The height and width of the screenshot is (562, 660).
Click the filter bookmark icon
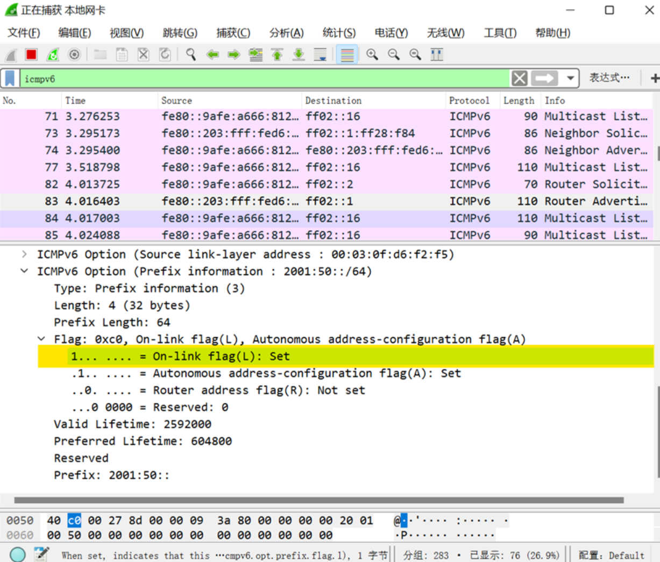[10, 79]
